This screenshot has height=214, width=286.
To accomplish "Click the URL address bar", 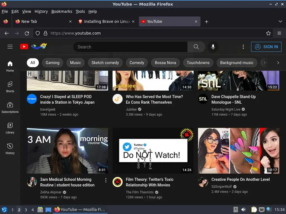I will click(x=153, y=33).
